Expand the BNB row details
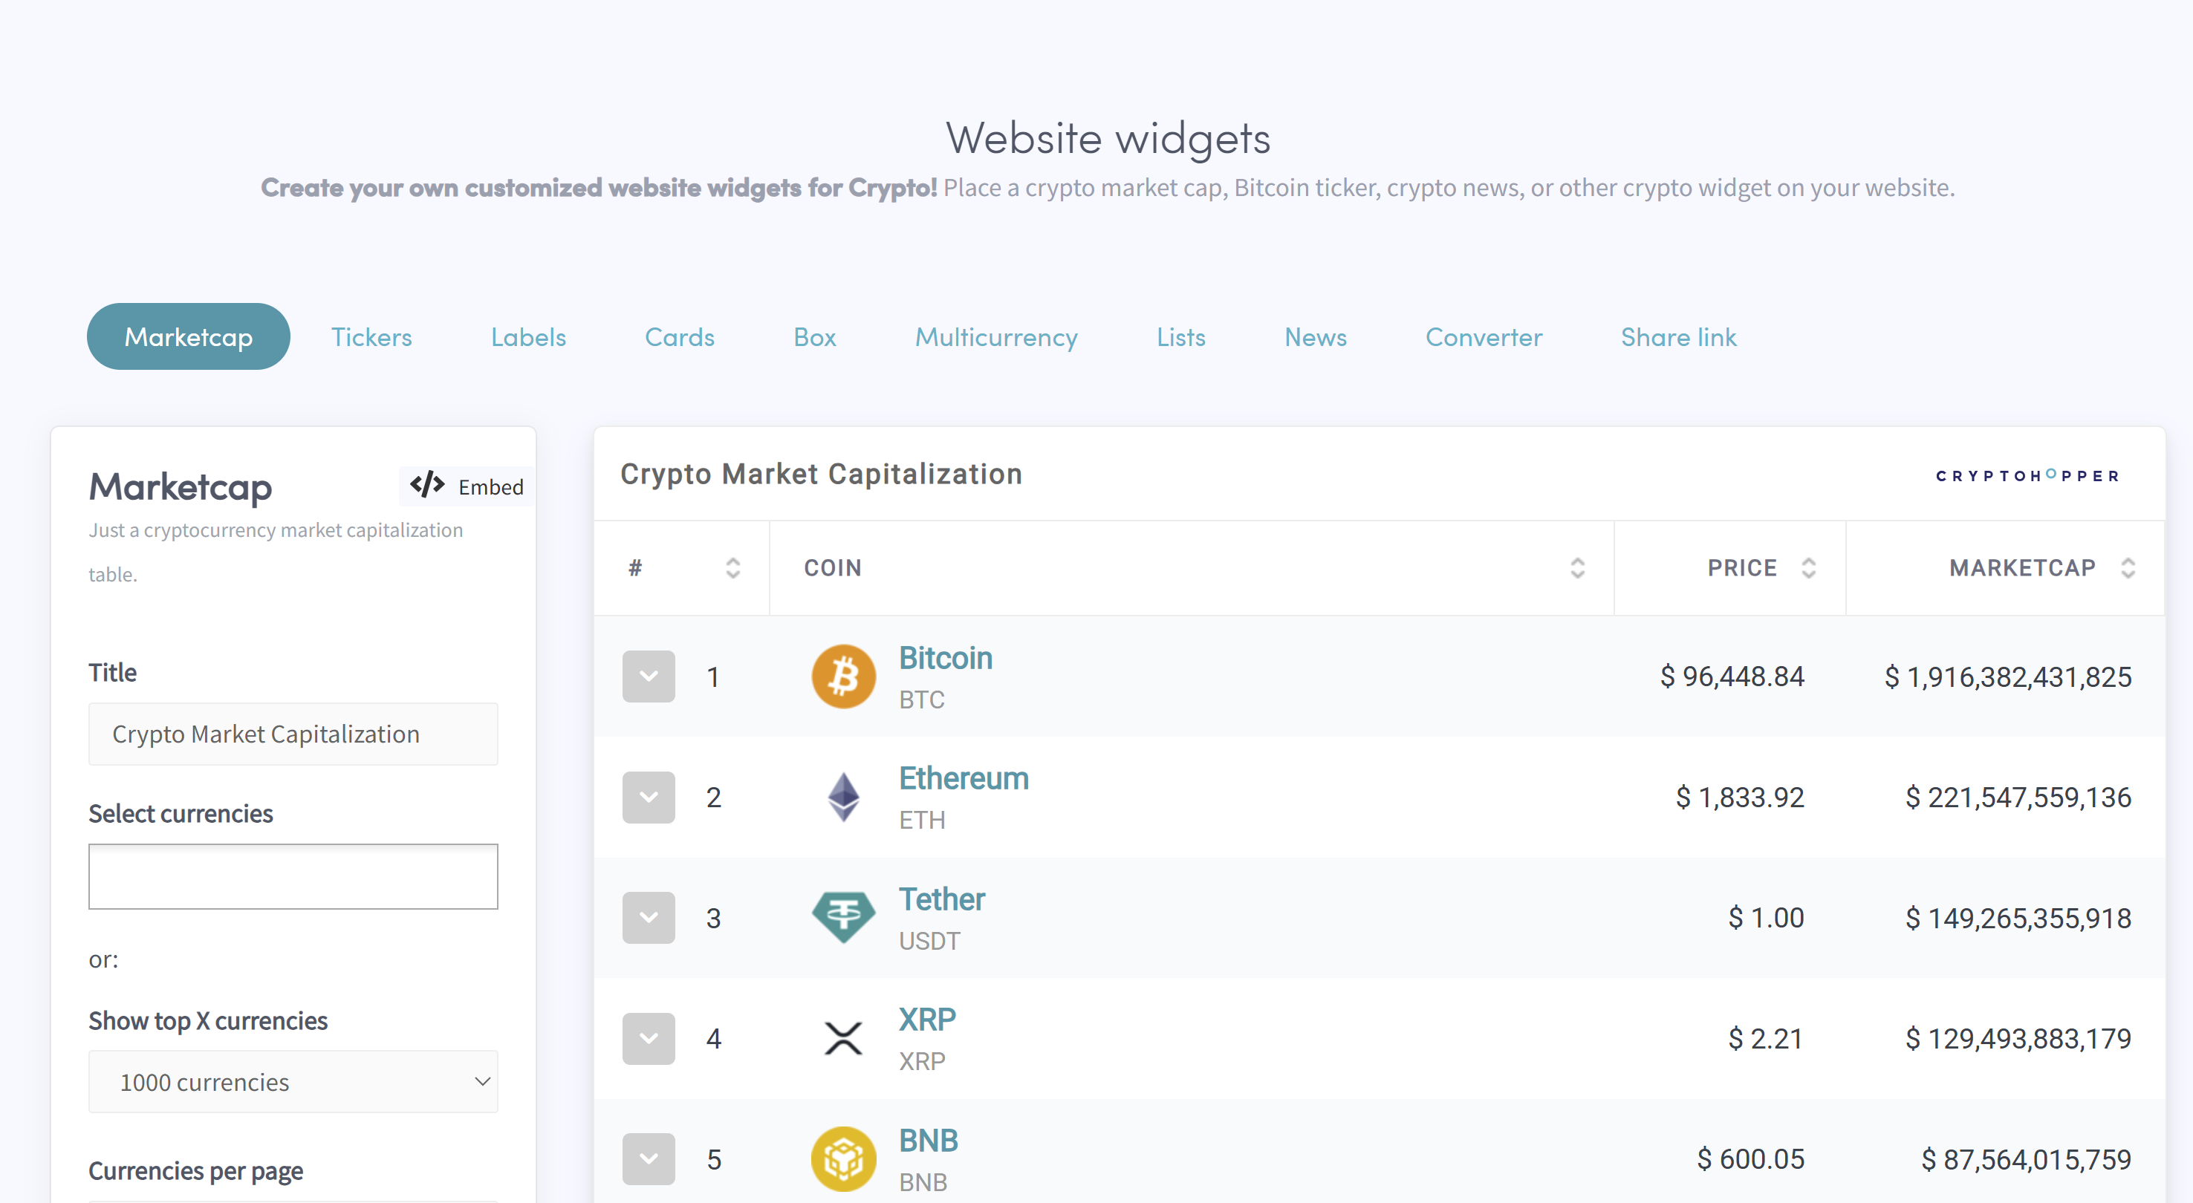This screenshot has height=1203, width=2193. pos(648,1158)
